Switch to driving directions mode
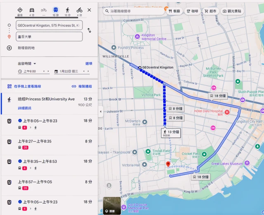The height and width of the screenshot is (215, 264). (32, 12)
